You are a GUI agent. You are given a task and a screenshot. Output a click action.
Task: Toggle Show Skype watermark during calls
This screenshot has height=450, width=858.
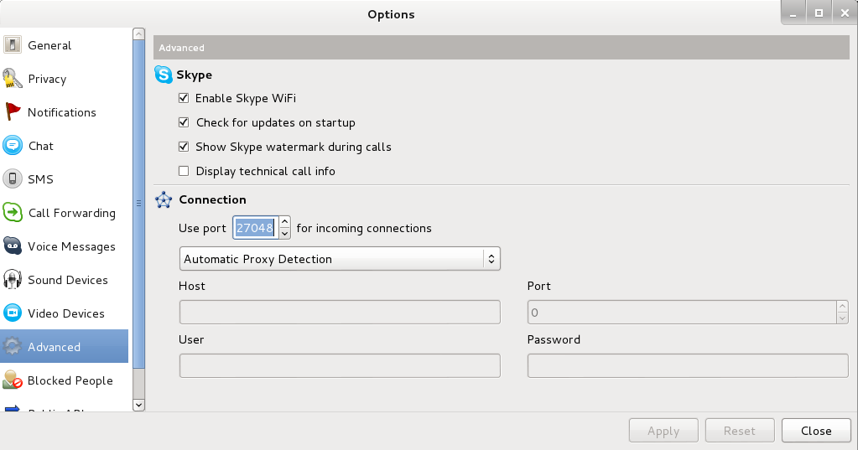coord(184,147)
